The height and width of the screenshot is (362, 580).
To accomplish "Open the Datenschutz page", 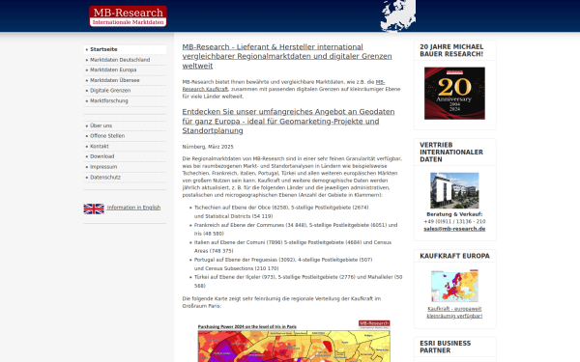I will click(105, 177).
